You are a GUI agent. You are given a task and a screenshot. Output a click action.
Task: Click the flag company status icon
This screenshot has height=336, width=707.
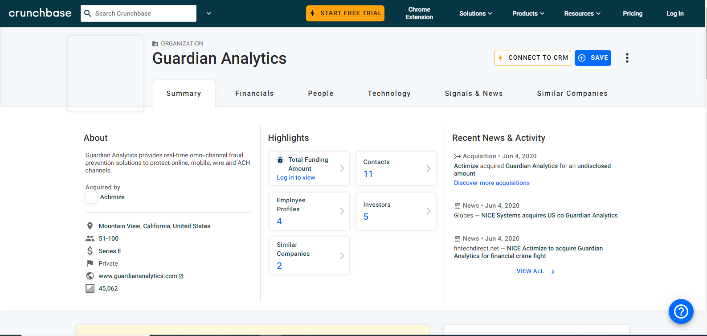[x=90, y=263]
